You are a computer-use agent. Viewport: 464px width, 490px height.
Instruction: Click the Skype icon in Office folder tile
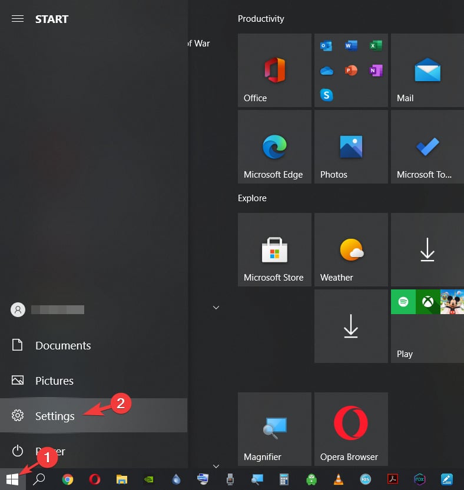326,95
